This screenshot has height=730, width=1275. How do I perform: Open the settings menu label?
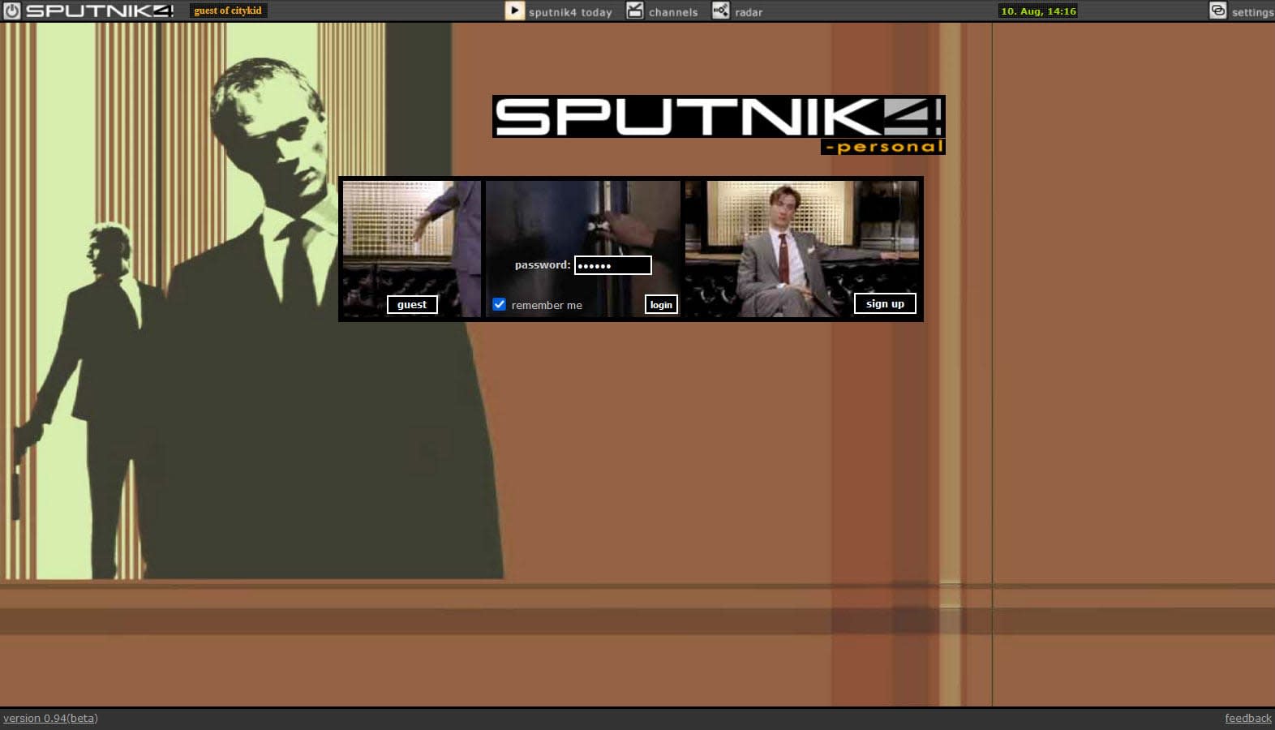(x=1253, y=12)
